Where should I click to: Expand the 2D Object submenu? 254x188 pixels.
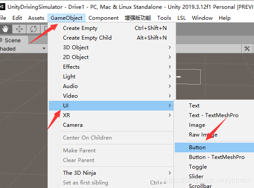tap(111, 57)
